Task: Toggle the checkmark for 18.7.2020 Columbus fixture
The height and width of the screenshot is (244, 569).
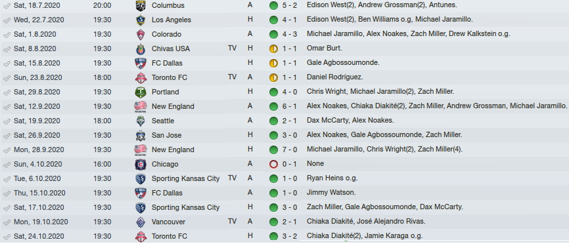Action: [7, 6]
